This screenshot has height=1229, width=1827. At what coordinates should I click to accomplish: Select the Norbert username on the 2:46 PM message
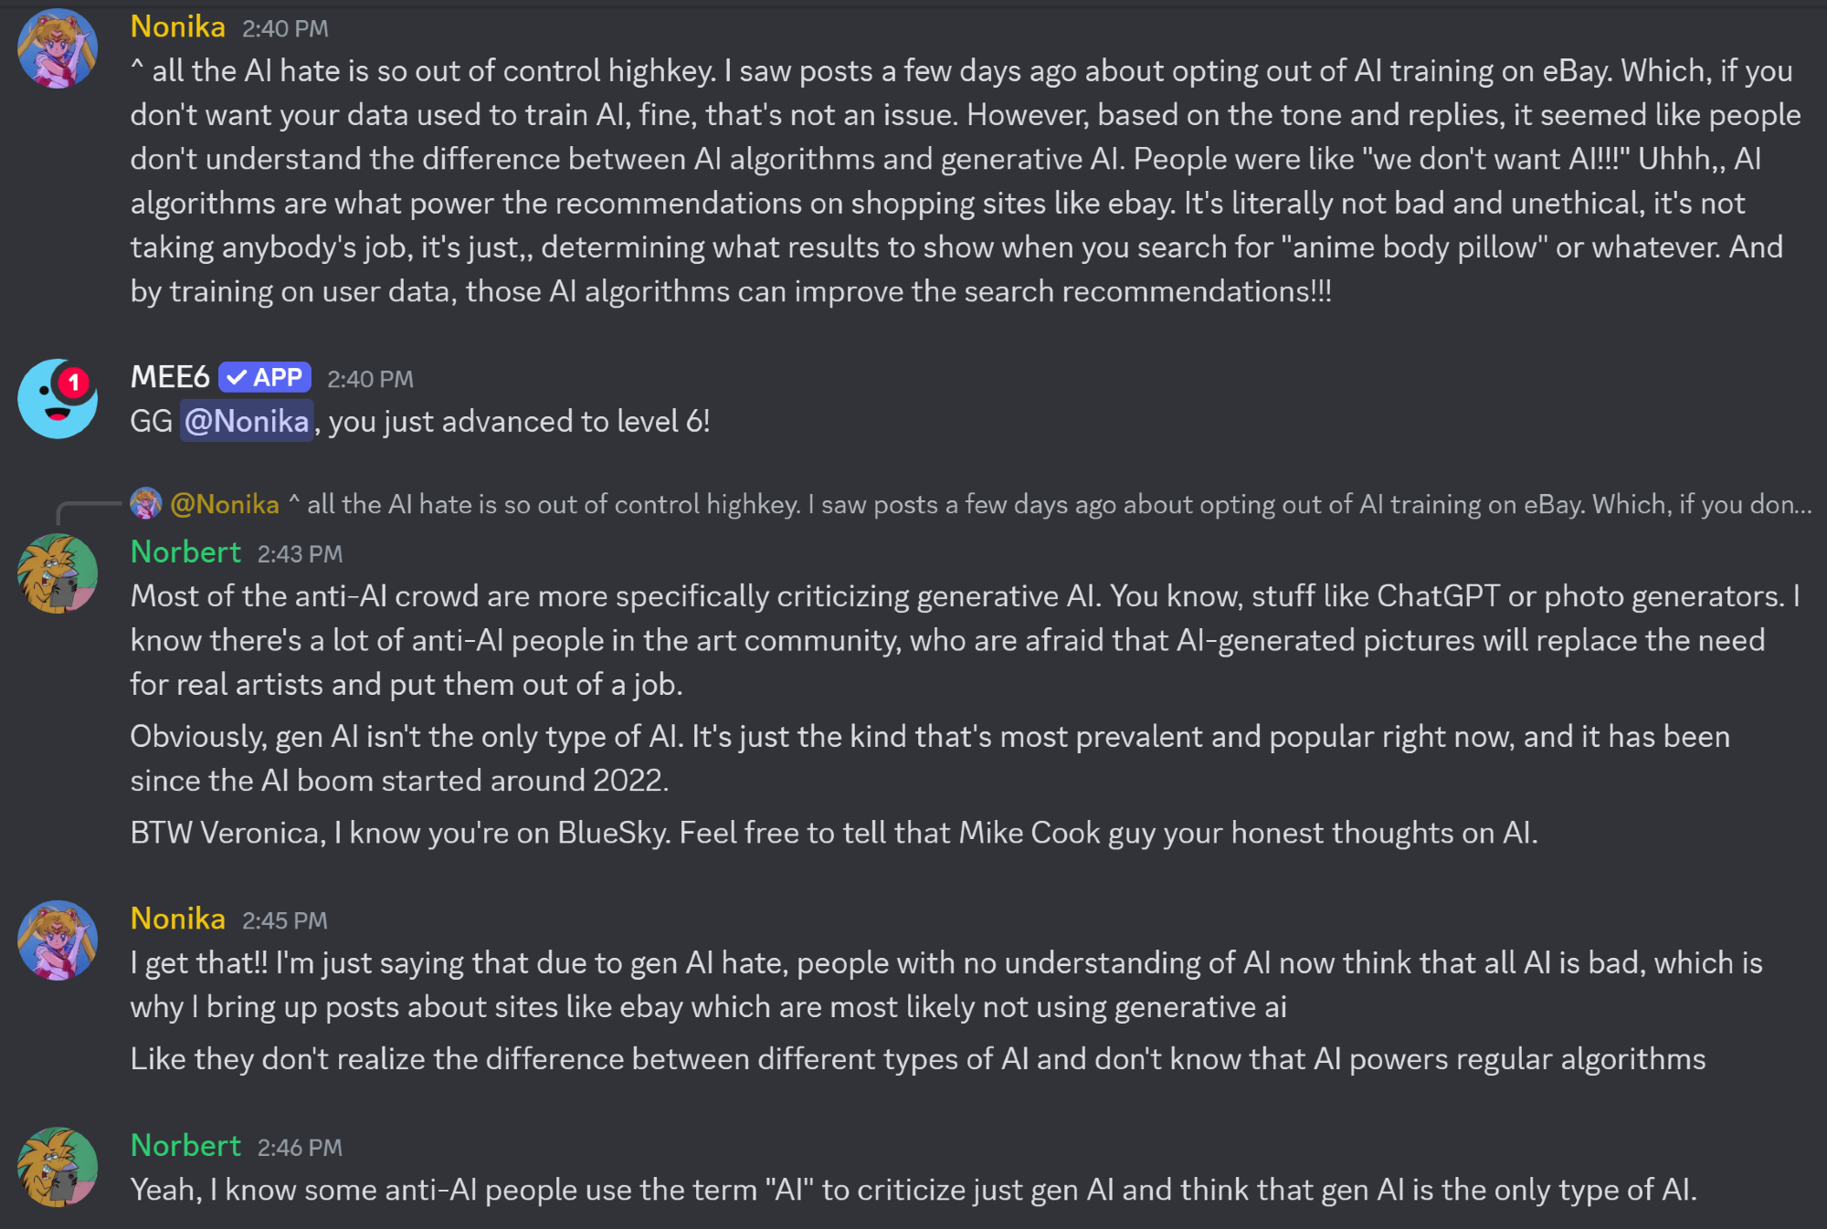pos(185,1146)
